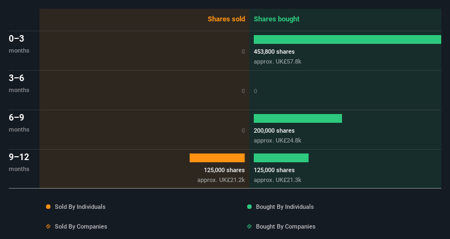Toggle the Sold By Individuals legend label
Image resolution: width=450 pixels, height=239 pixels.
(x=80, y=207)
